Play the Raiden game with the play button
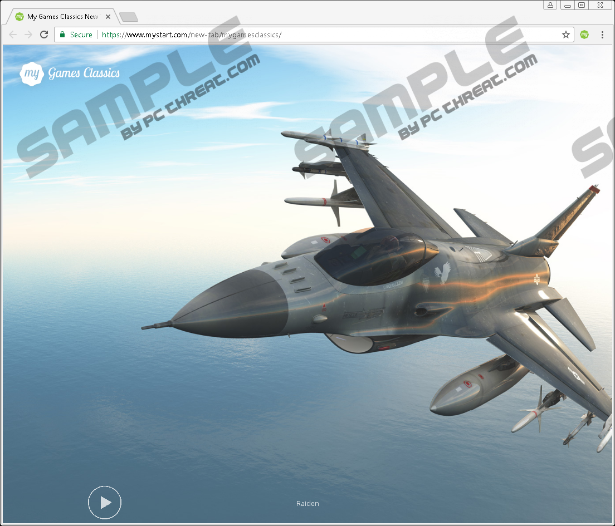Viewport: 615px width, 526px height. [x=105, y=503]
